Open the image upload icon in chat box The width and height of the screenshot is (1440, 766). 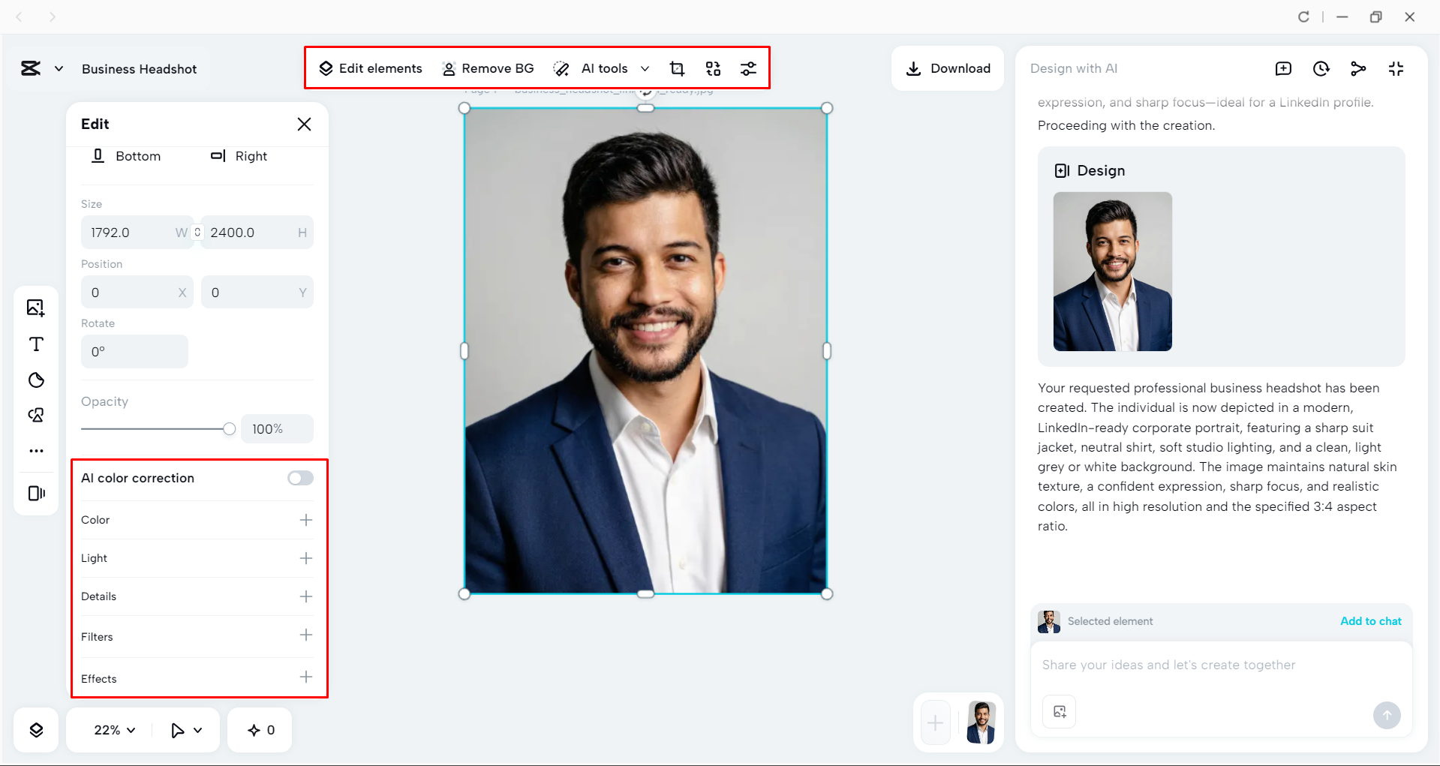click(1058, 711)
